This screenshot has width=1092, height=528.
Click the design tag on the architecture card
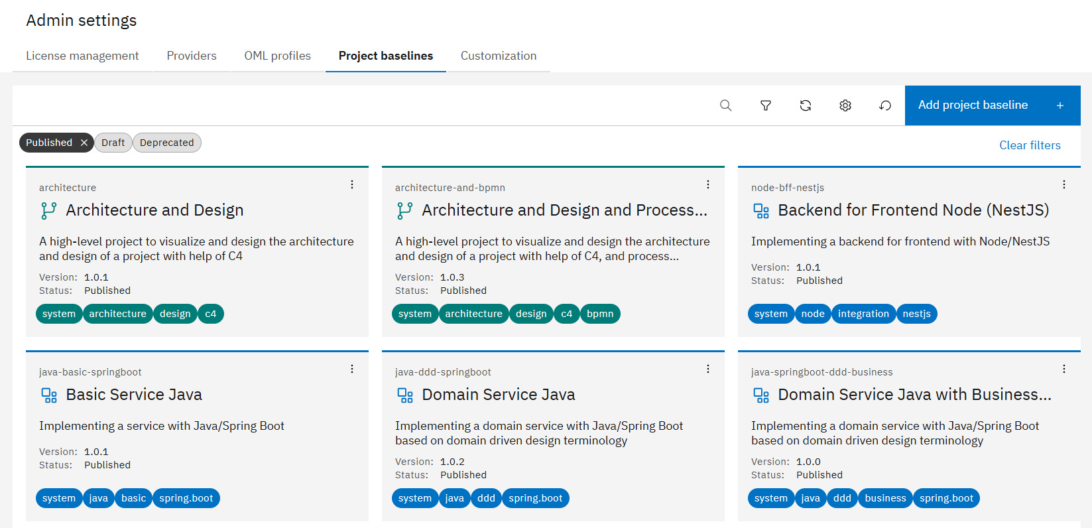175,314
